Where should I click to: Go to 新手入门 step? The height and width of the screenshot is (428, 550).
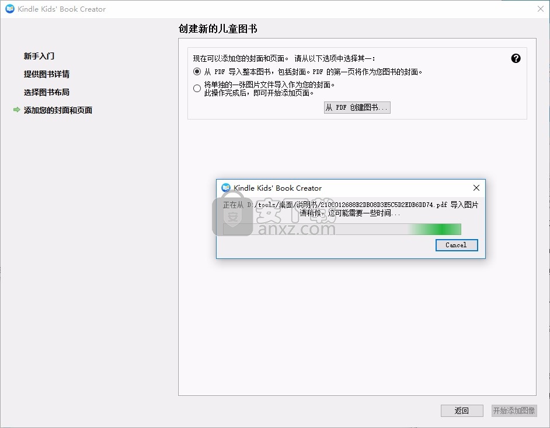tap(39, 56)
